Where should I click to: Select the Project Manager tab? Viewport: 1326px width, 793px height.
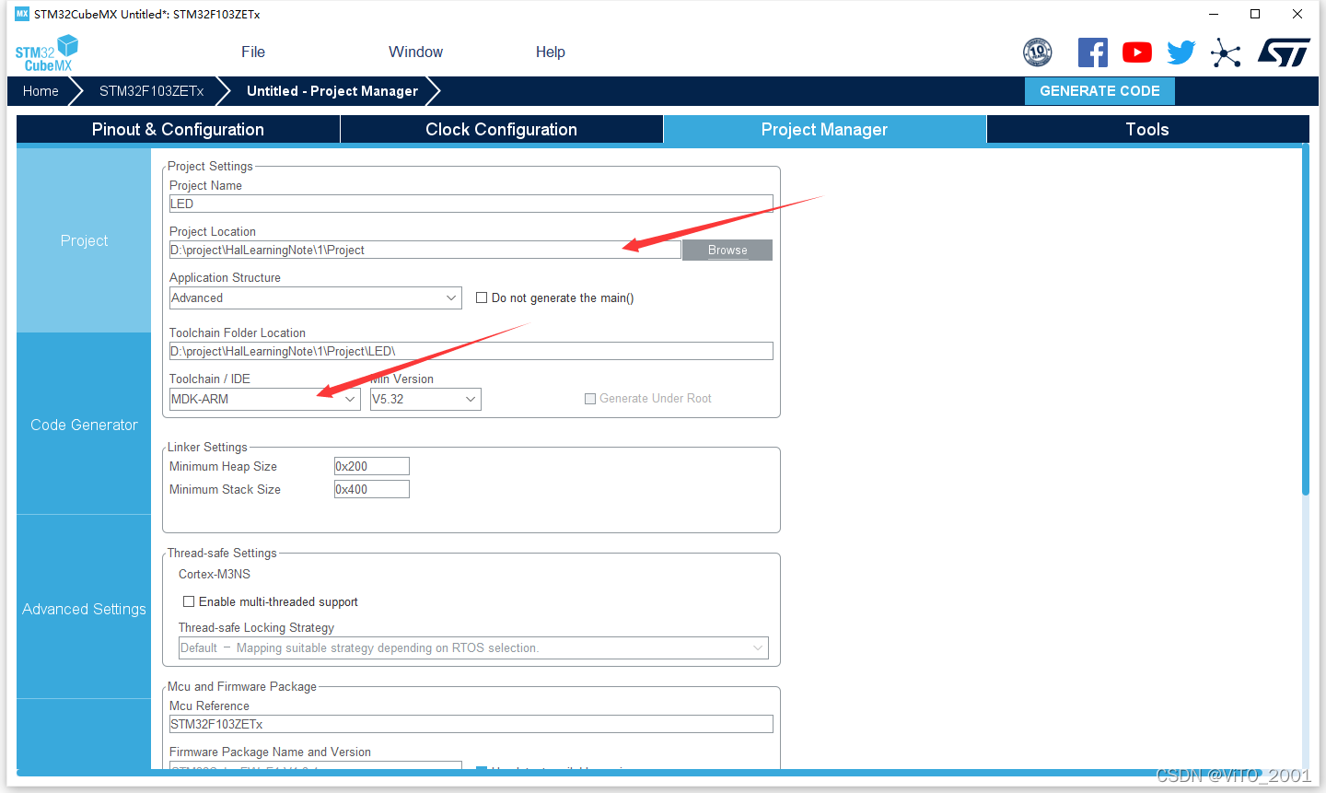825,130
